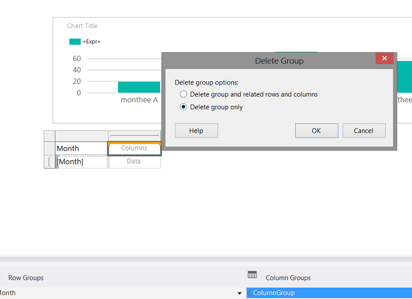Open Help in the Delete Group dialog
The image size is (412, 299).
(196, 131)
